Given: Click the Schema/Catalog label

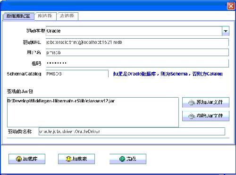Looking at the screenshot, I should click(x=24, y=74).
